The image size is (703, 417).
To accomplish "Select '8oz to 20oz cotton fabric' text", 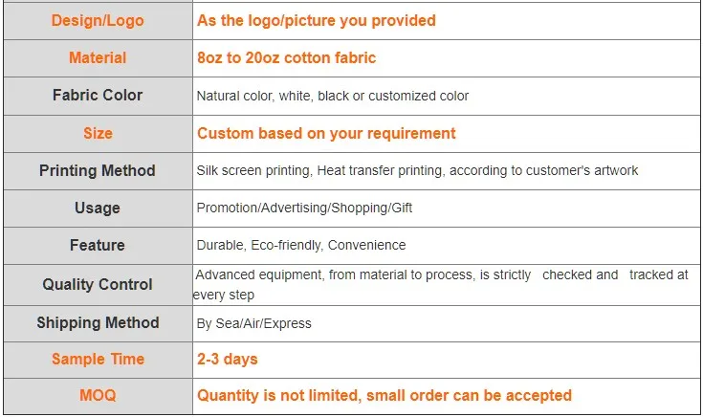I will pyautogui.click(x=286, y=57).
